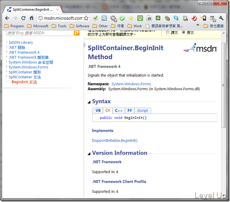
Task: Switch to the JScript code tab
Action: pyautogui.click(x=143, y=111)
